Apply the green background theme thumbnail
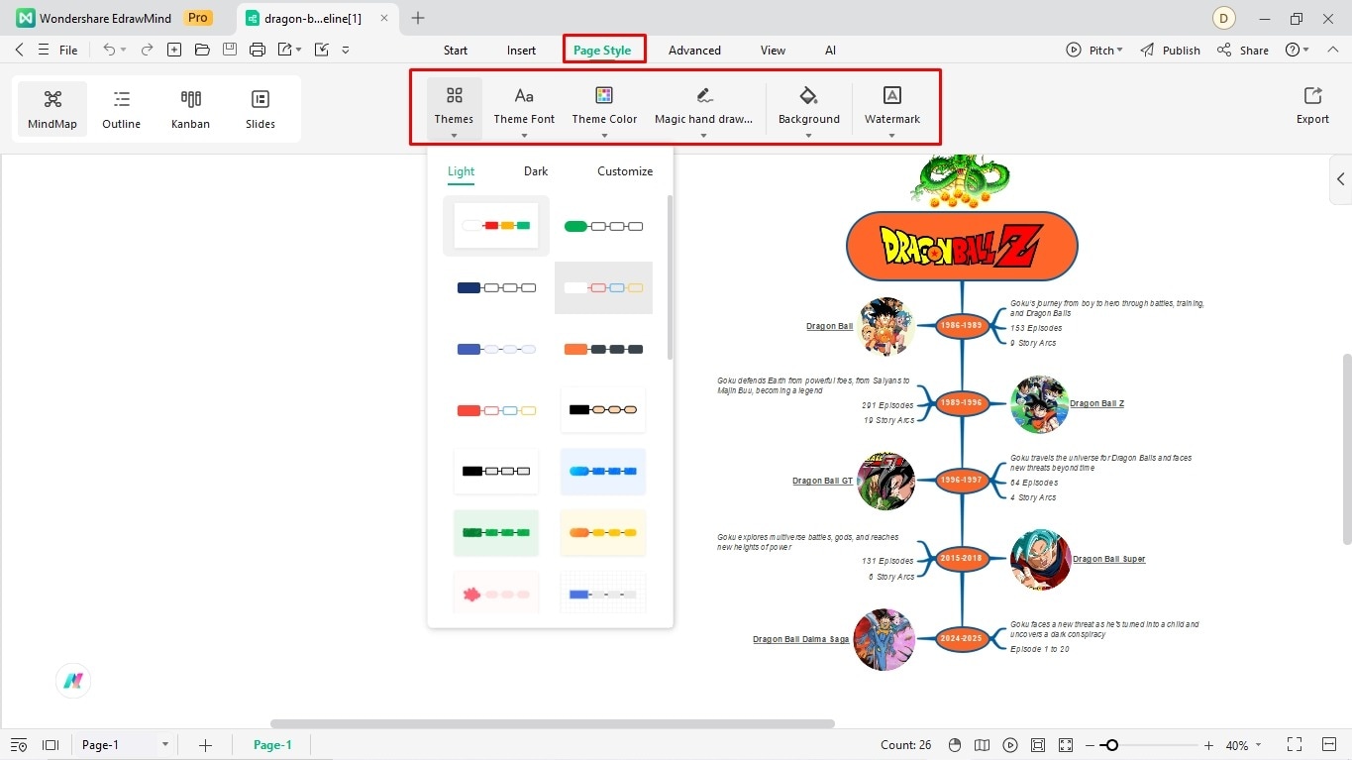Viewport: 1352px width, 760px height. tap(496, 533)
